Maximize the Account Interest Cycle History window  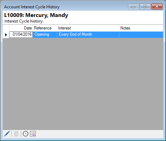click(145, 7)
